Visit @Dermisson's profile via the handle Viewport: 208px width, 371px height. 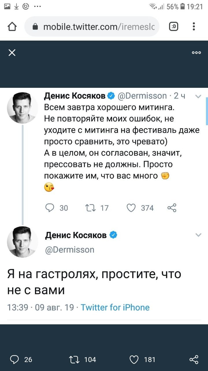tap(69, 250)
